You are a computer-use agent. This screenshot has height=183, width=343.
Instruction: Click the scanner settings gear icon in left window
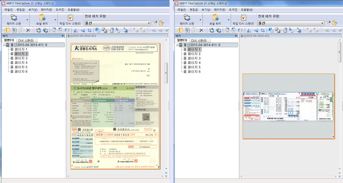pos(45,30)
